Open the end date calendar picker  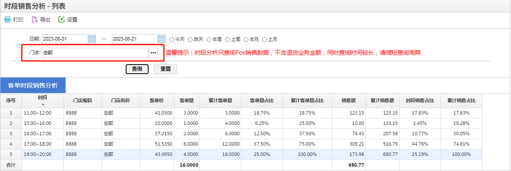[x=161, y=39]
